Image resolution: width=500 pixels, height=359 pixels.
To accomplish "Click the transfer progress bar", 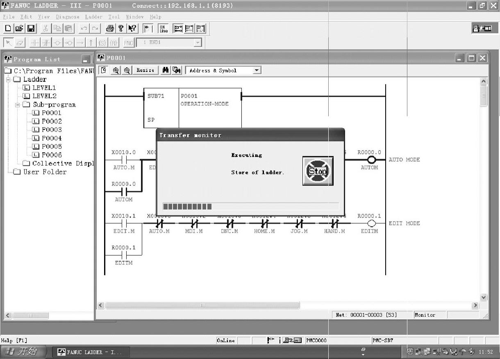I will pos(251,206).
